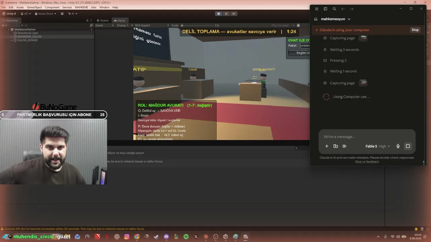Click the Step frame button in Unity toolbar

pyautogui.click(x=233, y=14)
